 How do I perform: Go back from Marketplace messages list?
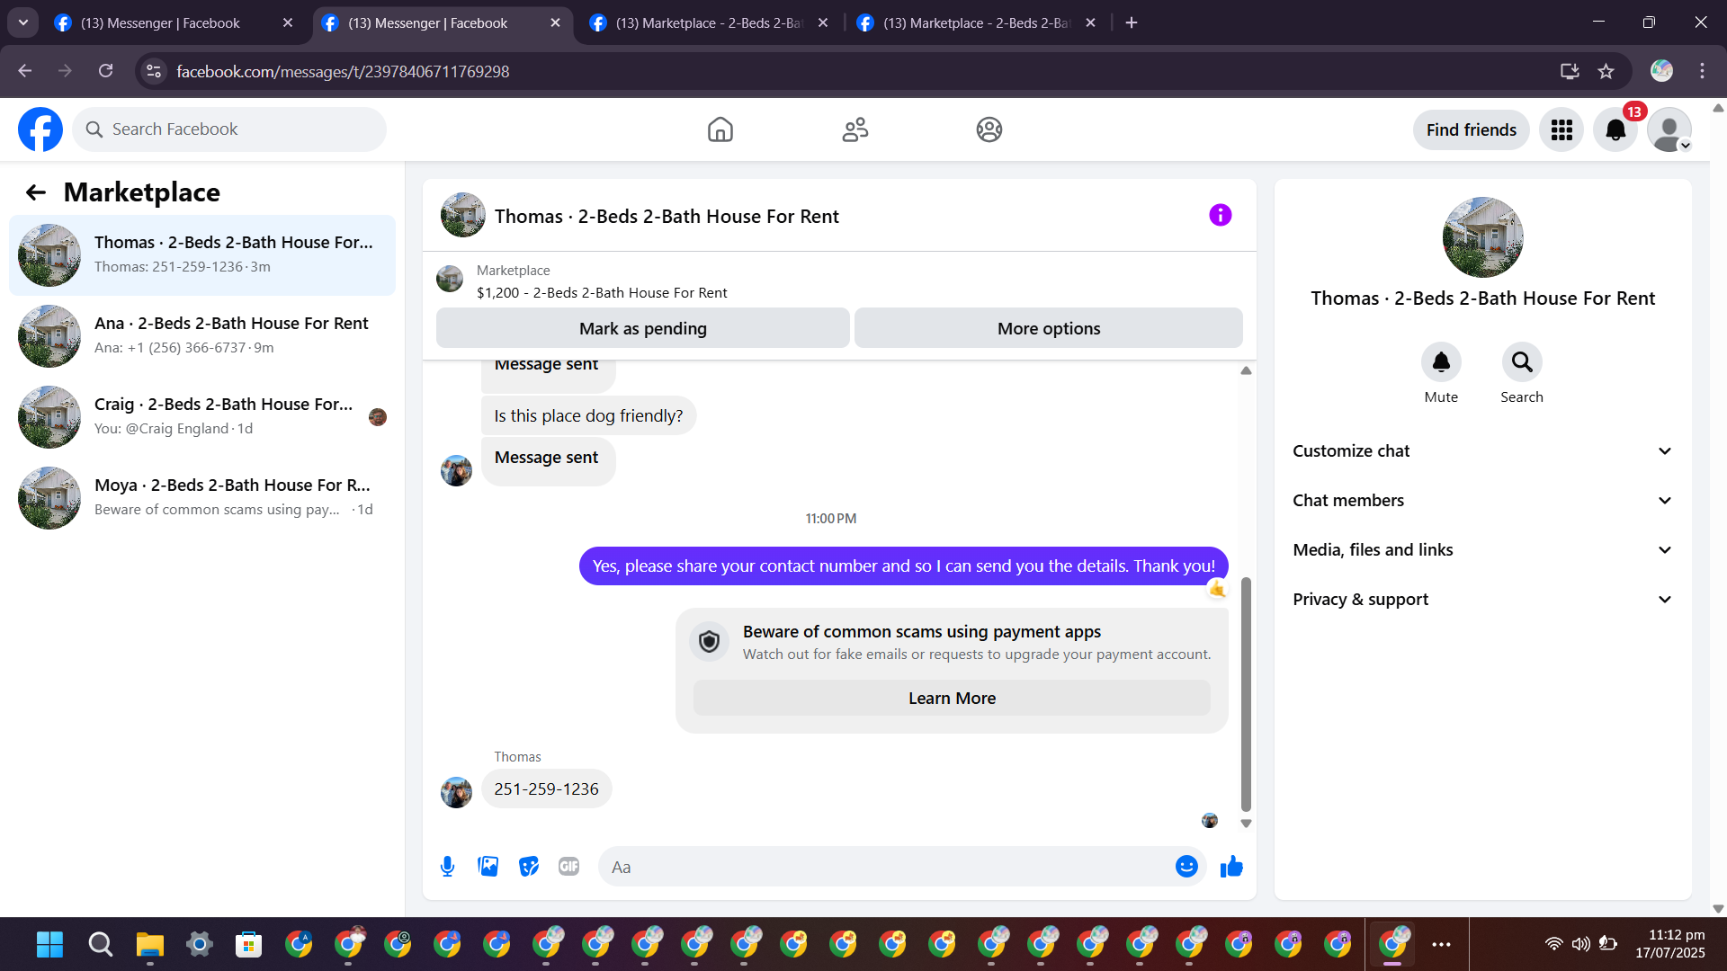[36, 192]
